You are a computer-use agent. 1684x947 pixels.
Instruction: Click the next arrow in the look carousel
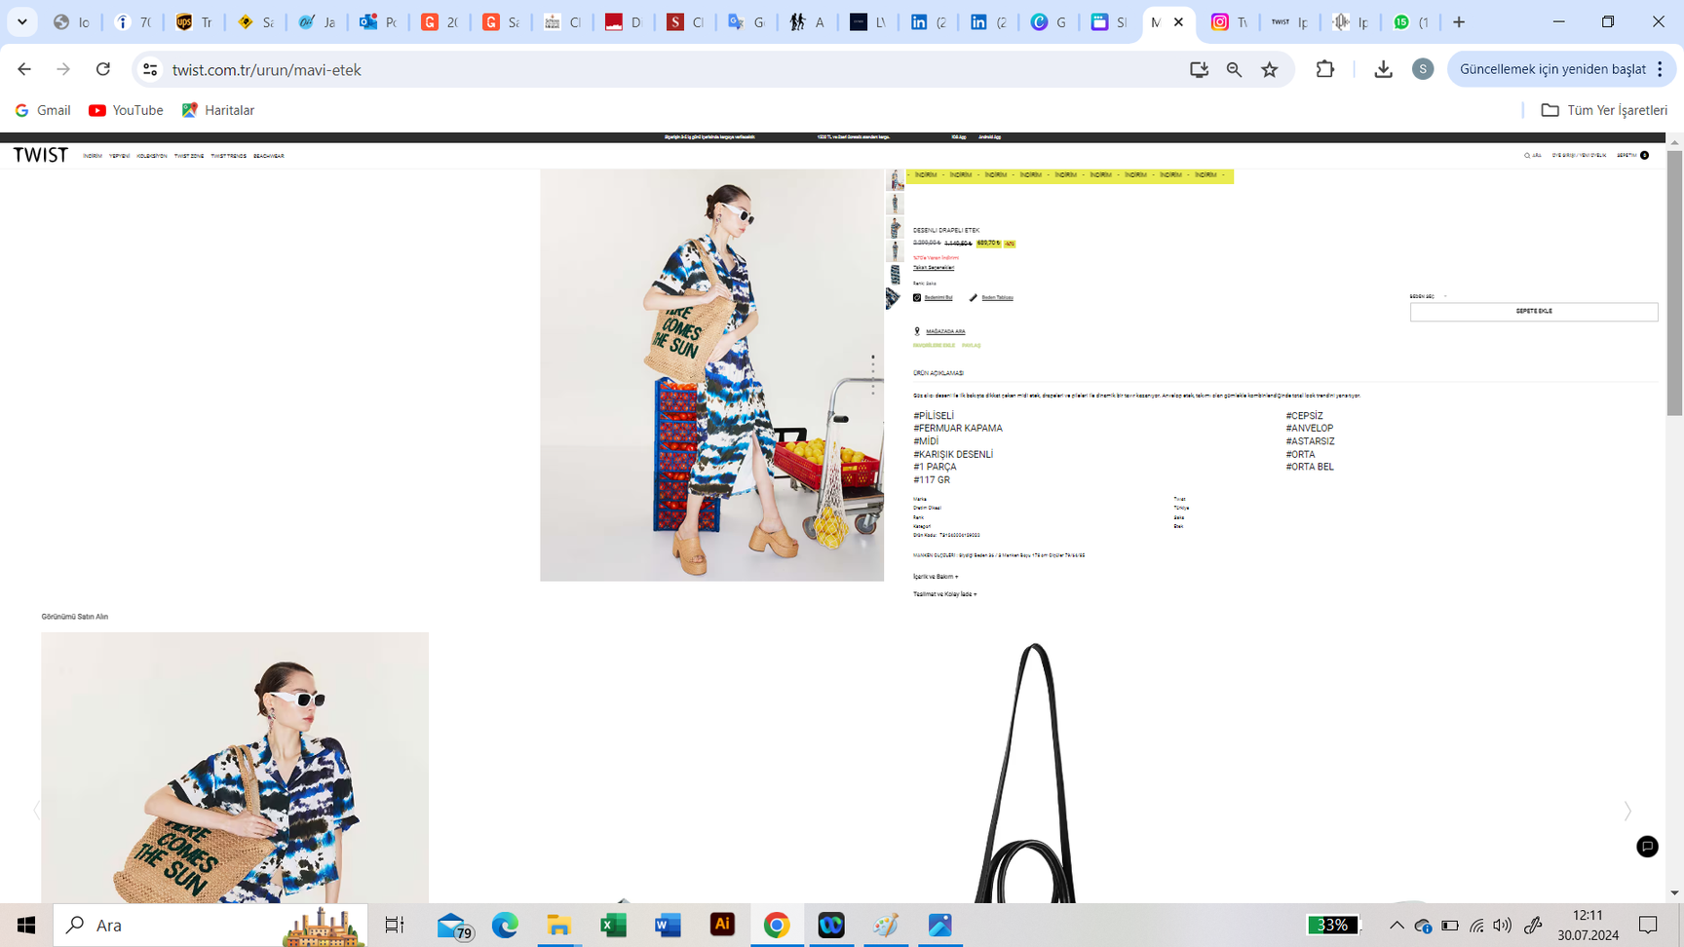[1627, 811]
